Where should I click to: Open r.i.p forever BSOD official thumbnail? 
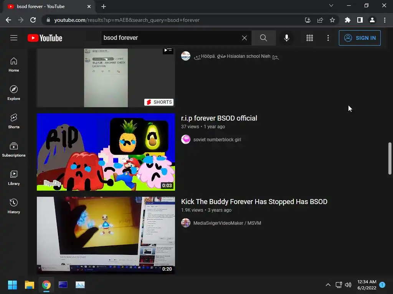point(106,152)
